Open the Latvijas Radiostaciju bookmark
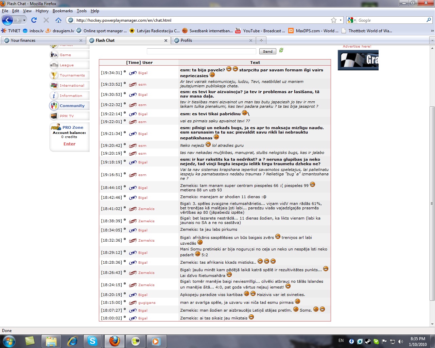The width and height of the screenshot is (435, 348). (x=155, y=31)
